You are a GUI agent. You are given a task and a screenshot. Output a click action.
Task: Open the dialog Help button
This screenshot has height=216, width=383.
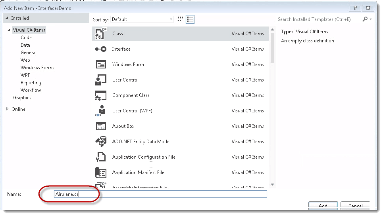355,8
